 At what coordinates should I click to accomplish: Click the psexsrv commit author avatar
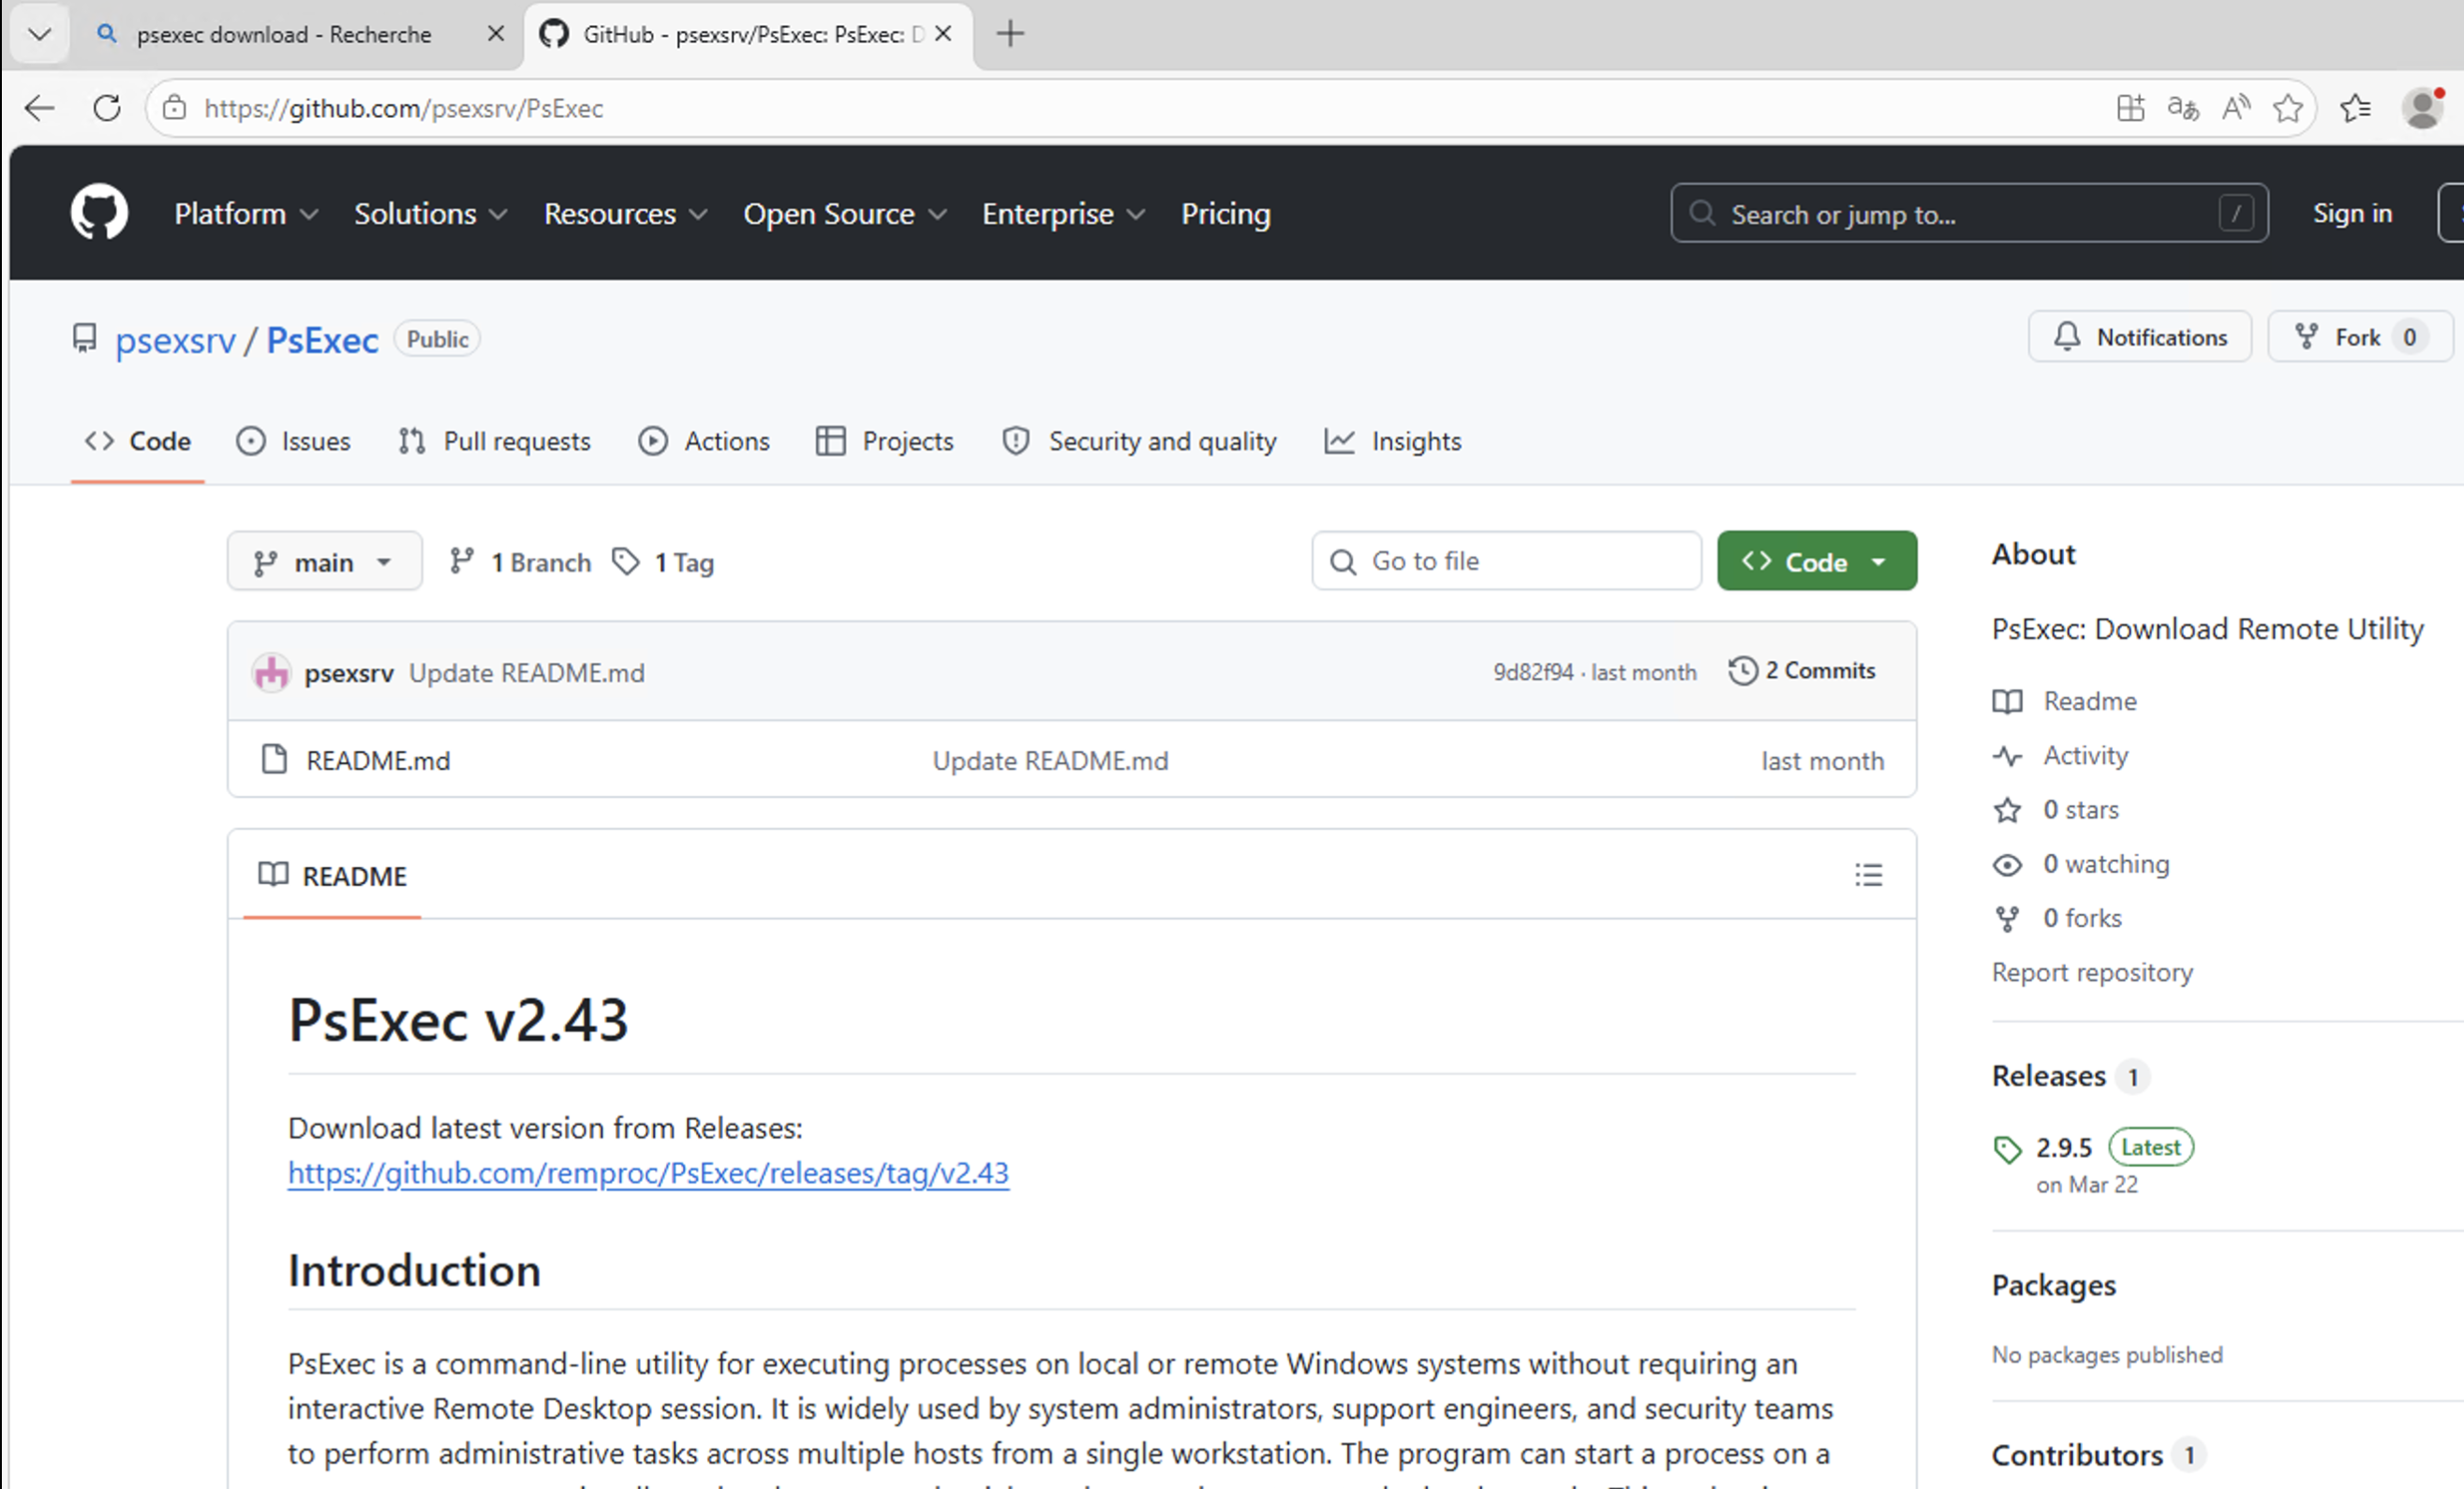[x=271, y=671]
